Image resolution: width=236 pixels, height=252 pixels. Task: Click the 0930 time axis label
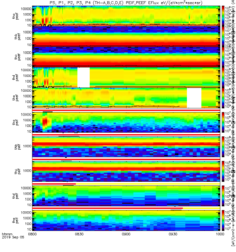173,234
